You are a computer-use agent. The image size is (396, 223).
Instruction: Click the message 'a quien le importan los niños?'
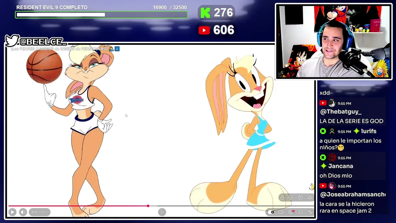click(x=350, y=144)
